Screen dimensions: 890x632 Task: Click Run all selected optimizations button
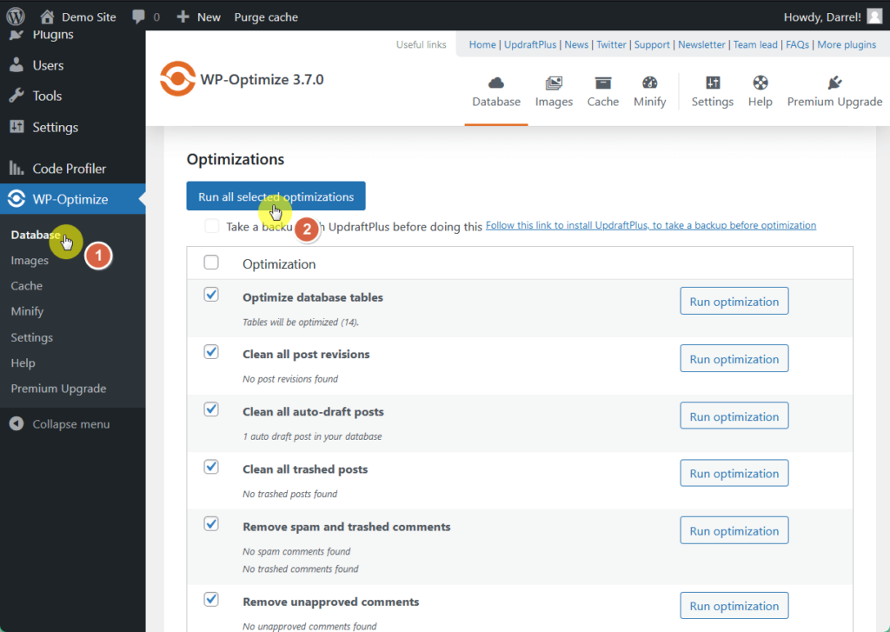click(x=276, y=196)
